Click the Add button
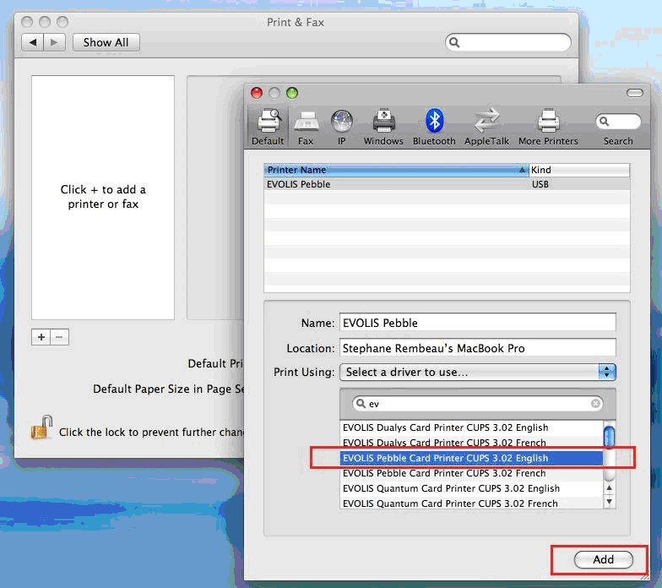The image size is (662, 588). coord(603,559)
